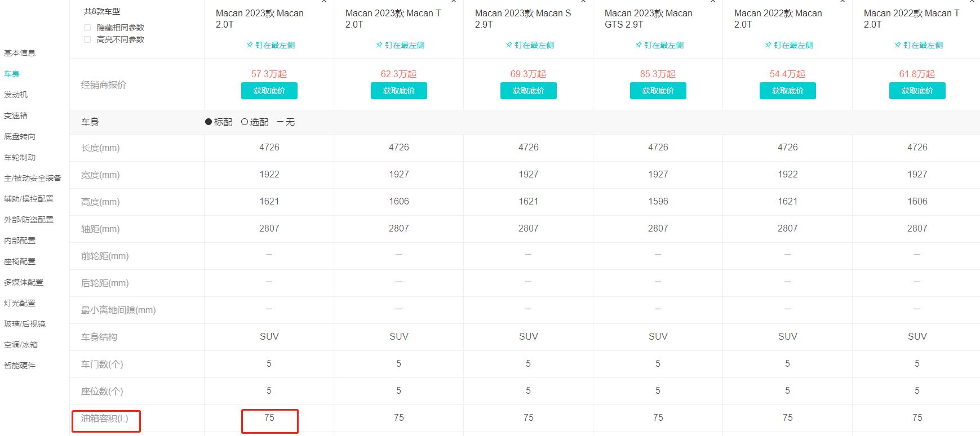Pin Macan 2022款 Macan T 2.0T to the left
The height and width of the screenshot is (436, 980).
coord(919,45)
